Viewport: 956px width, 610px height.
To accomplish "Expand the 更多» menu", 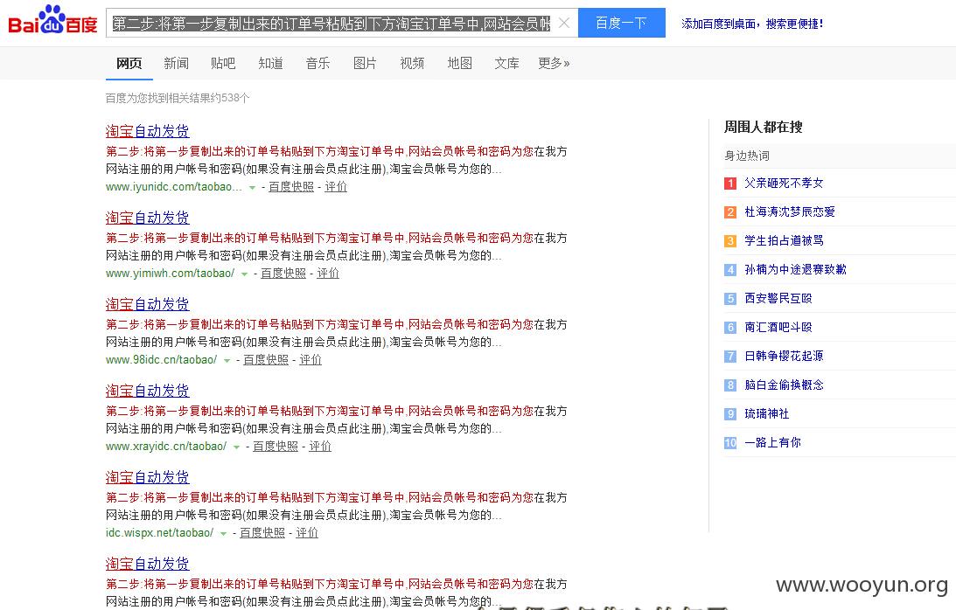I will coord(554,64).
